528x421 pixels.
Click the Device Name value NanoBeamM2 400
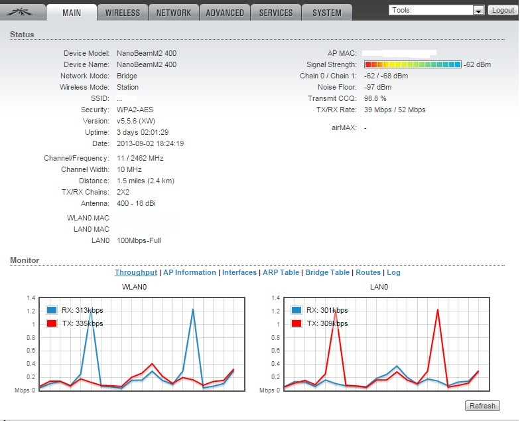tap(147, 64)
